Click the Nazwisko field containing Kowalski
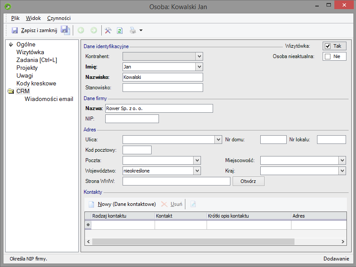 (163, 77)
